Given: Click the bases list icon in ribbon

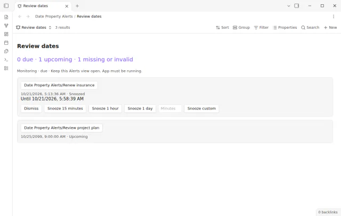Looking at the screenshot, I should (x=6, y=68).
